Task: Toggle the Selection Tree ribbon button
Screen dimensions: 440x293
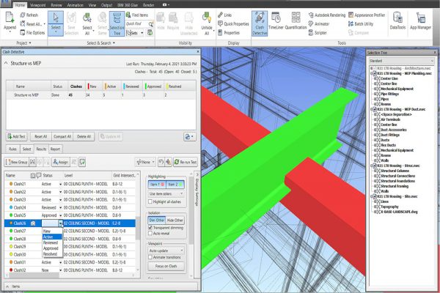Action: click(x=117, y=23)
